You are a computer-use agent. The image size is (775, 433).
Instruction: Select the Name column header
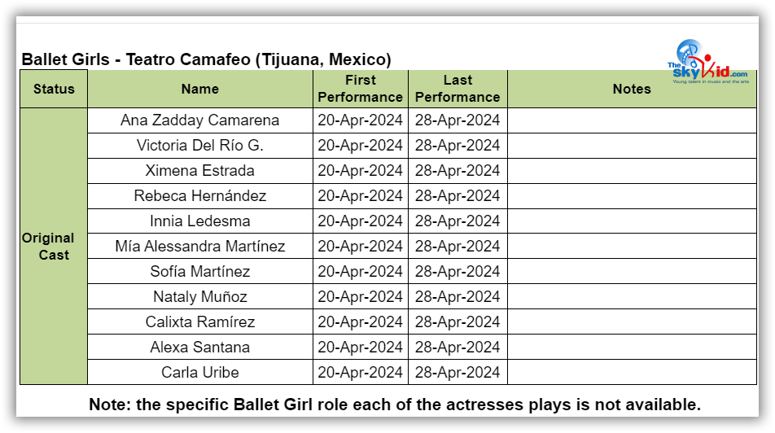click(x=200, y=89)
